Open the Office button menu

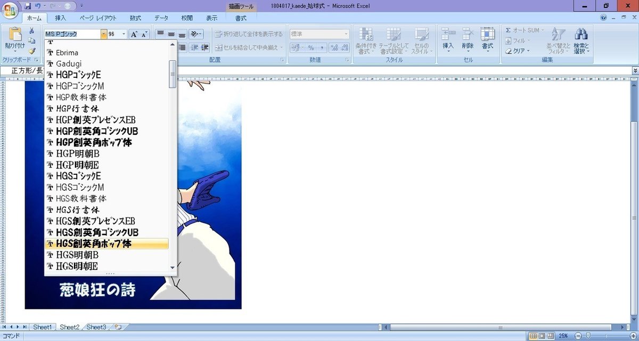[10, 10]
